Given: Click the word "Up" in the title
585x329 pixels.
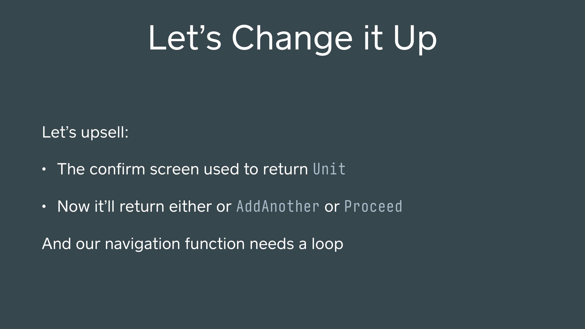Looking at the screenshot, I should point(416,40).
